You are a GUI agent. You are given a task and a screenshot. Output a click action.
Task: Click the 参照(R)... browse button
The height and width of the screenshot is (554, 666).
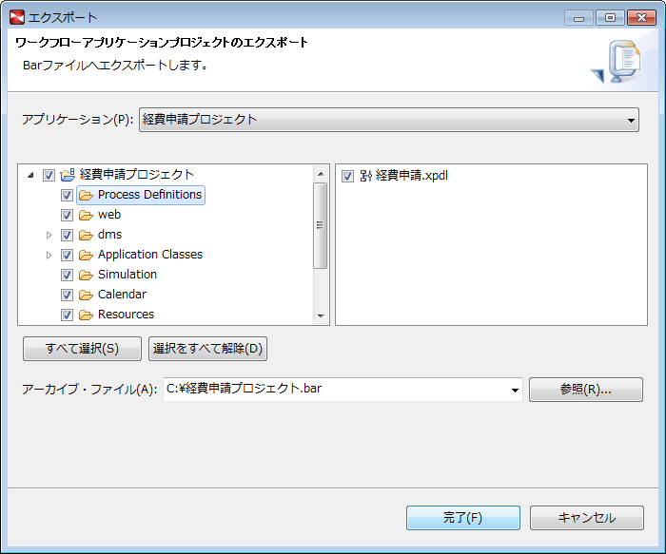point(586,390)
